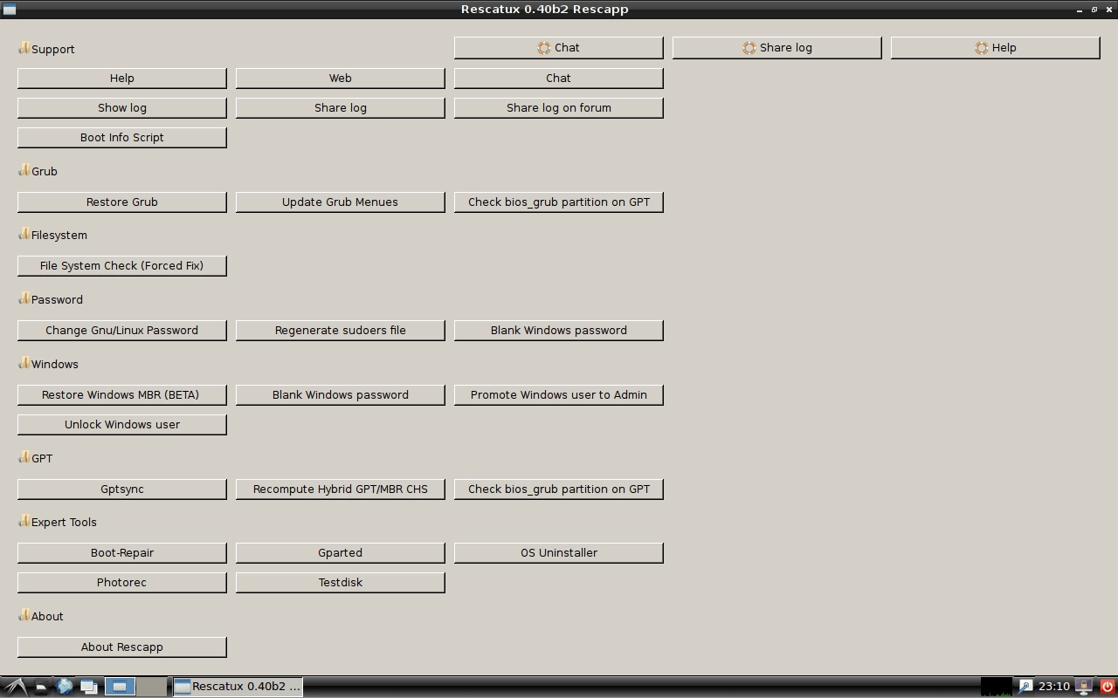Click the iconify all windows taskbar icon

89,687
